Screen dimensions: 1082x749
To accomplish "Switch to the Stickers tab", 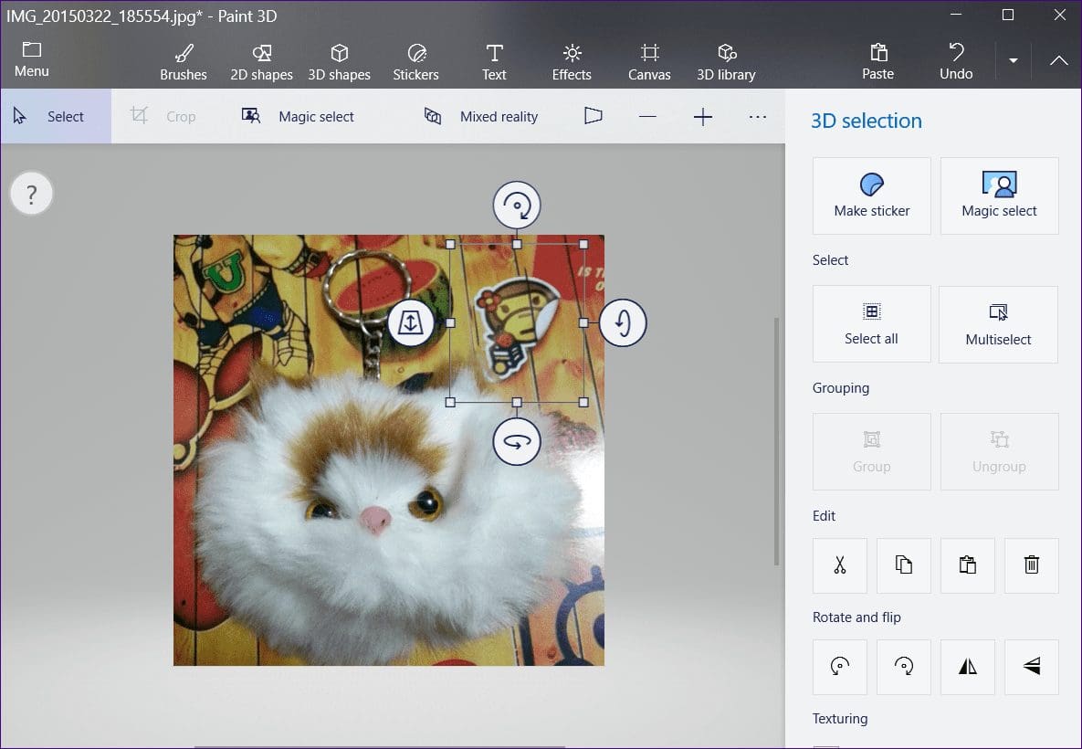I will click(x=415, y=62).
